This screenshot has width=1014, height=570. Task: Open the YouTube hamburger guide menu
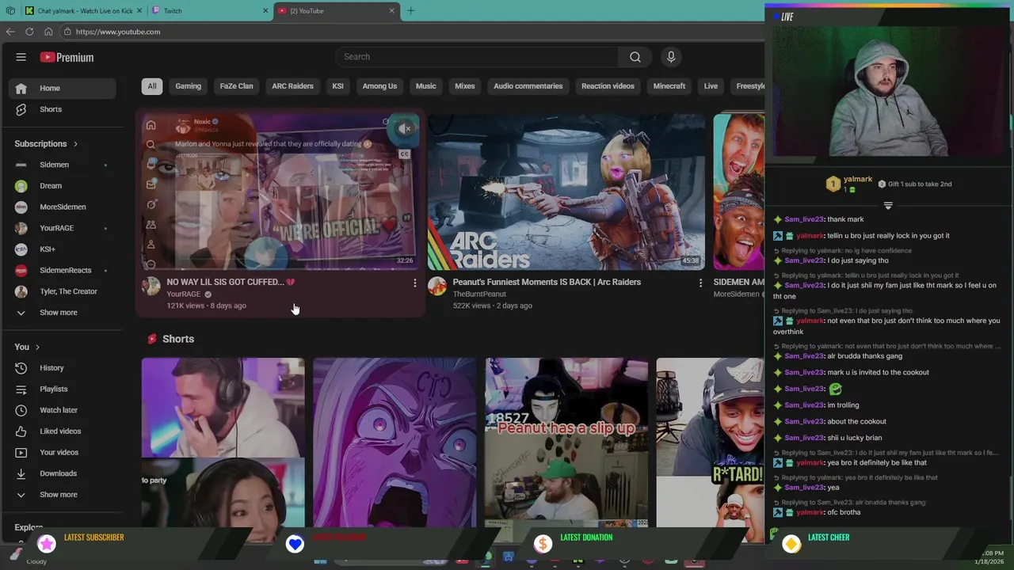21,57
